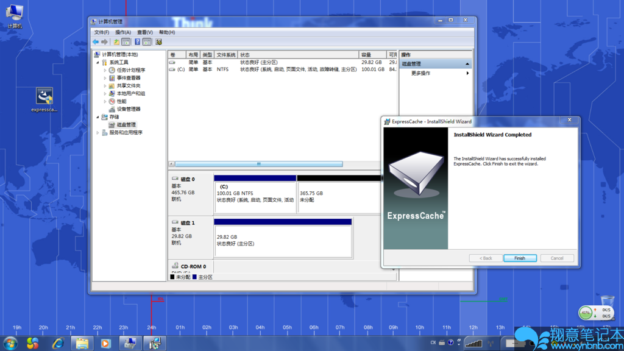Collapse the 系统工具 tree node
624x351 pixels.
98,63
